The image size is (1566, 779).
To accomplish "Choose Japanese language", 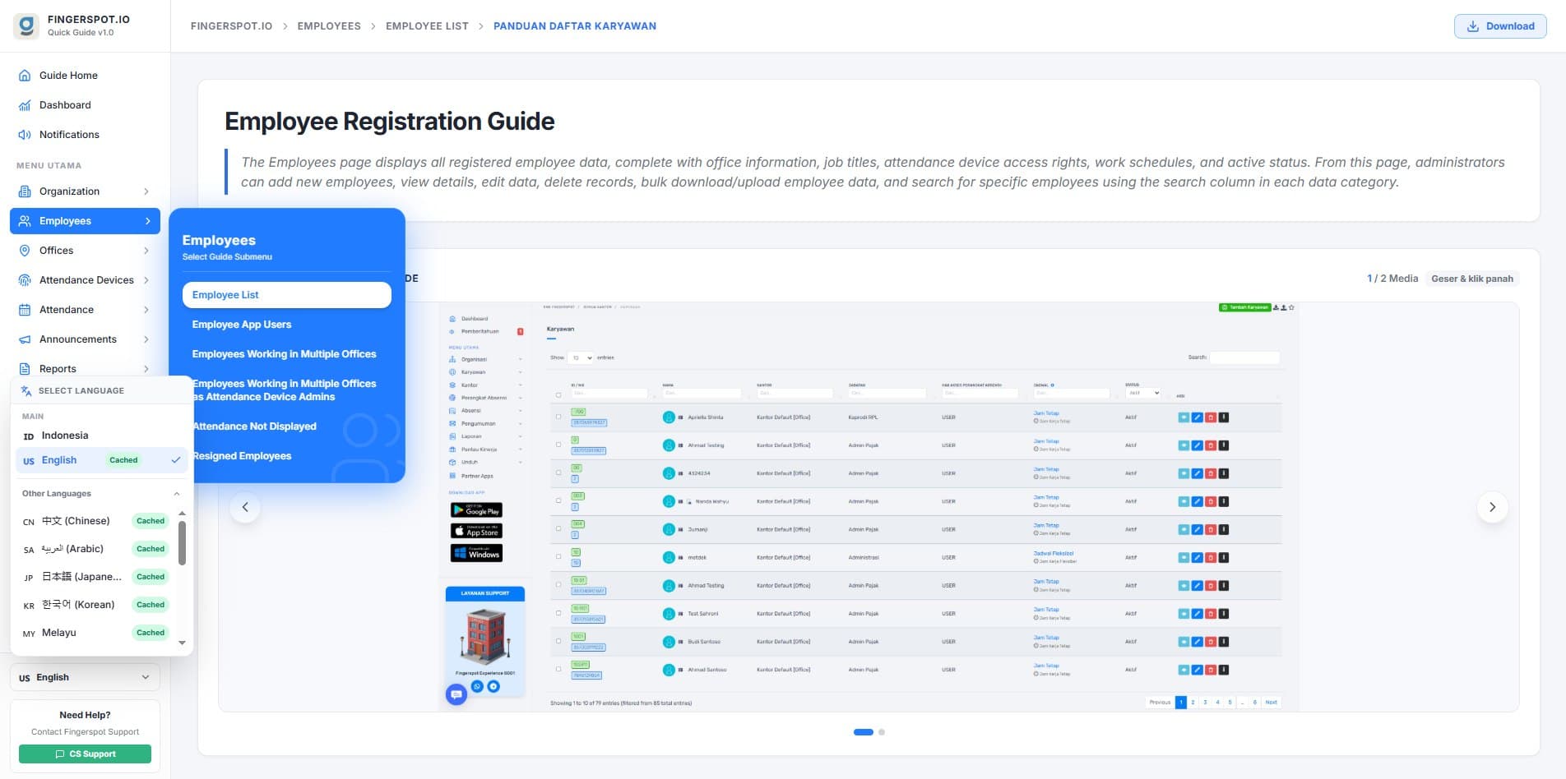I will tap(95, 577).
